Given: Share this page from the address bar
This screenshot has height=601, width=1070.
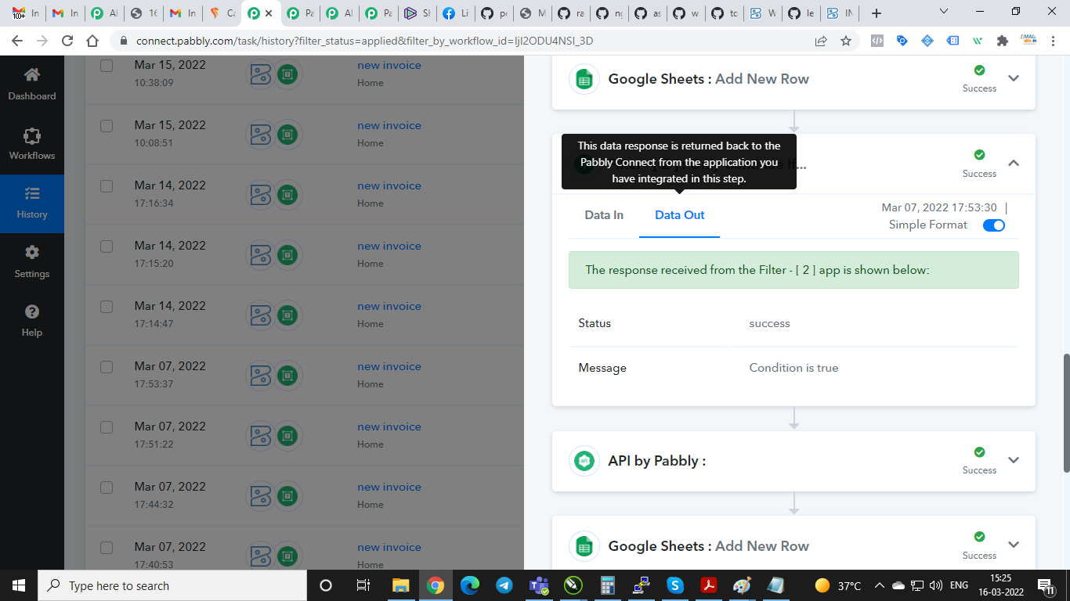Looking at the screenshot, I should (821, 41).
